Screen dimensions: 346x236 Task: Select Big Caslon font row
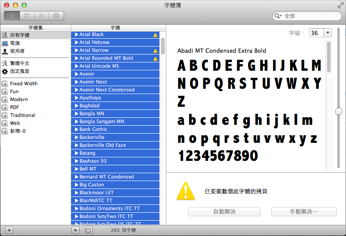pos(115,185)
